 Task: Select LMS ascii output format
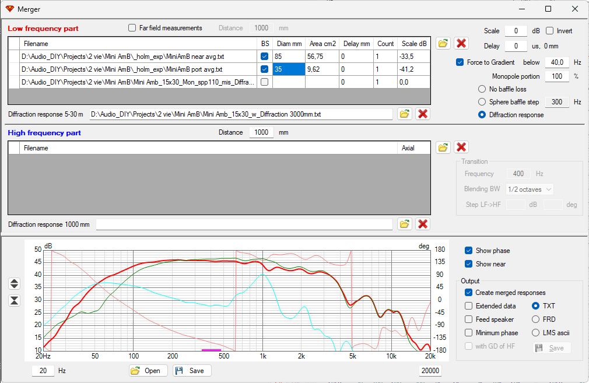point(536,333)
